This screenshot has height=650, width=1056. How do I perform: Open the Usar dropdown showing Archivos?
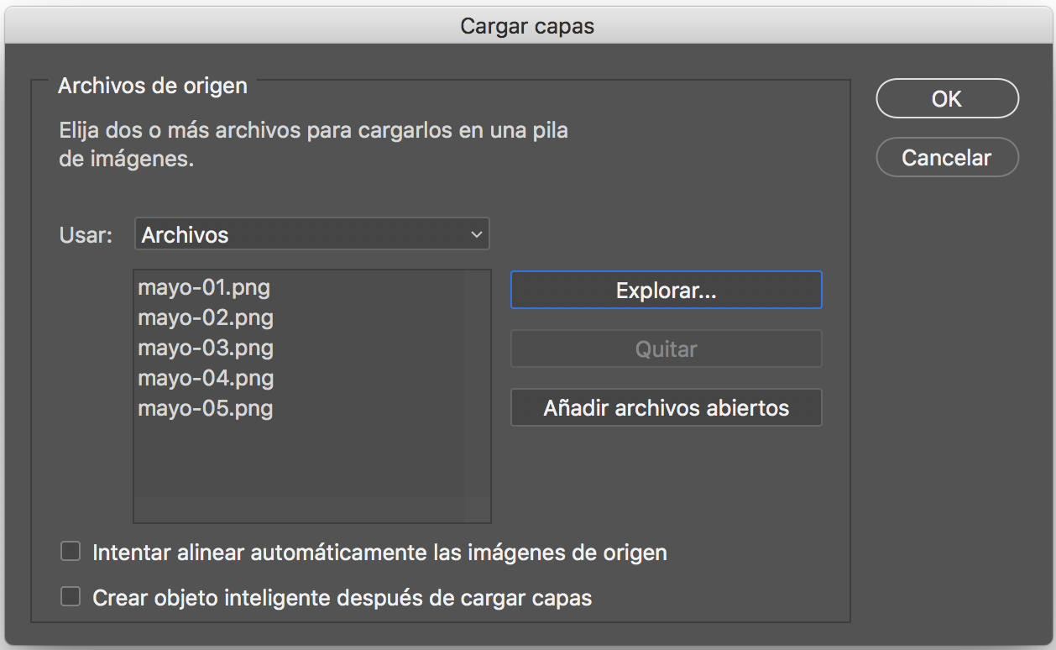point(311,235)
